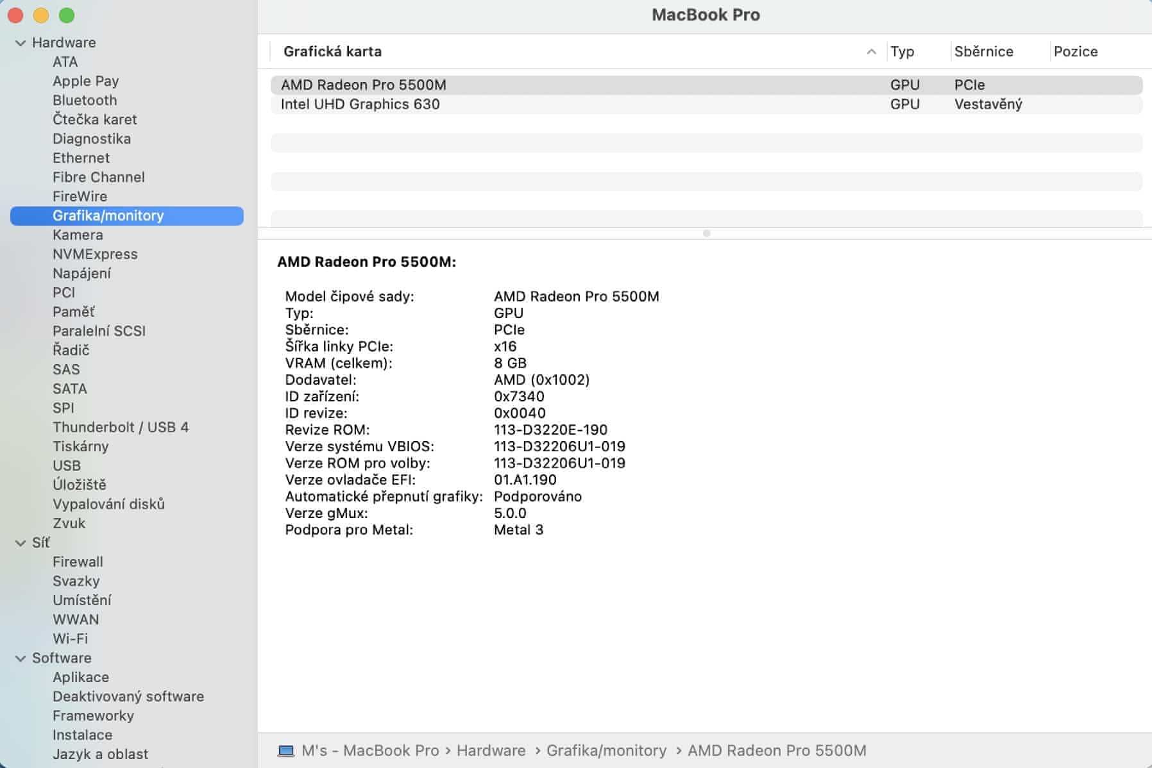1152x768 pixels.
Task: Open USB in the sidebar
Action: 67,466
